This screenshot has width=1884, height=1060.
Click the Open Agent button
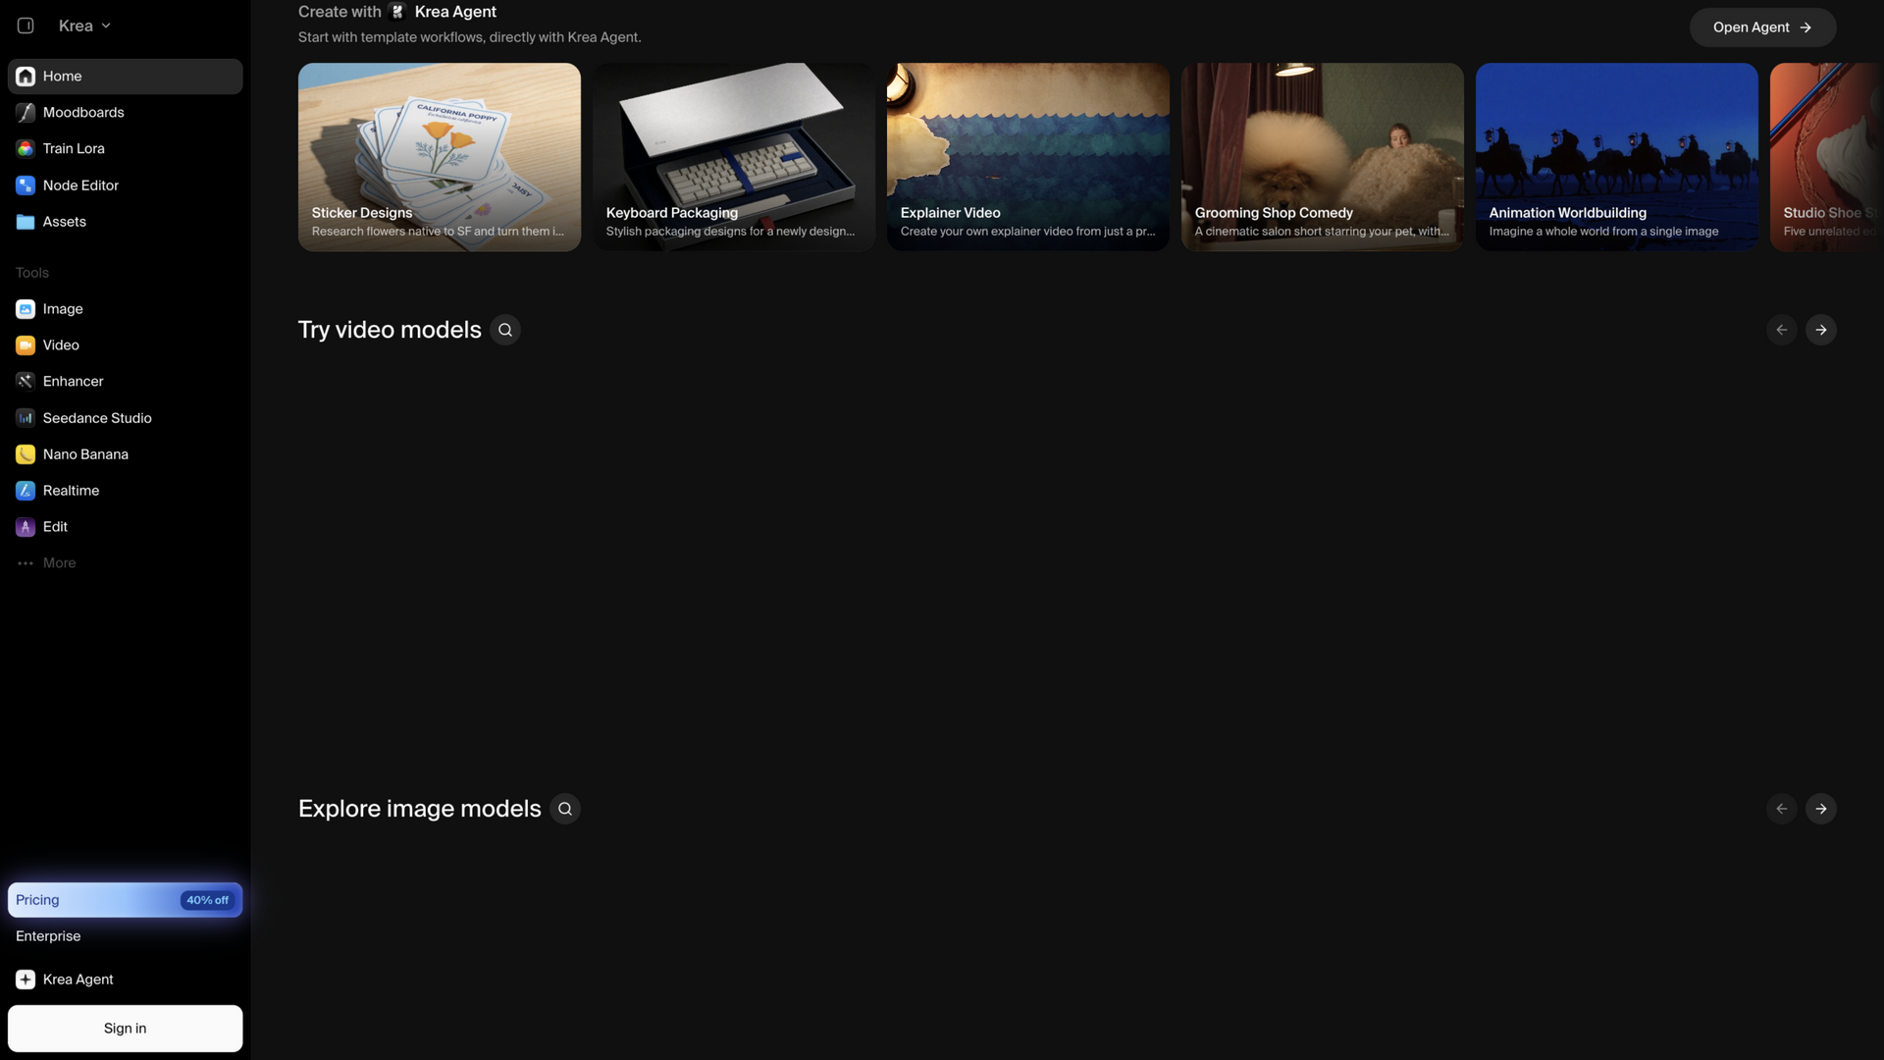pyautogui.click(x=1762, y=27)
